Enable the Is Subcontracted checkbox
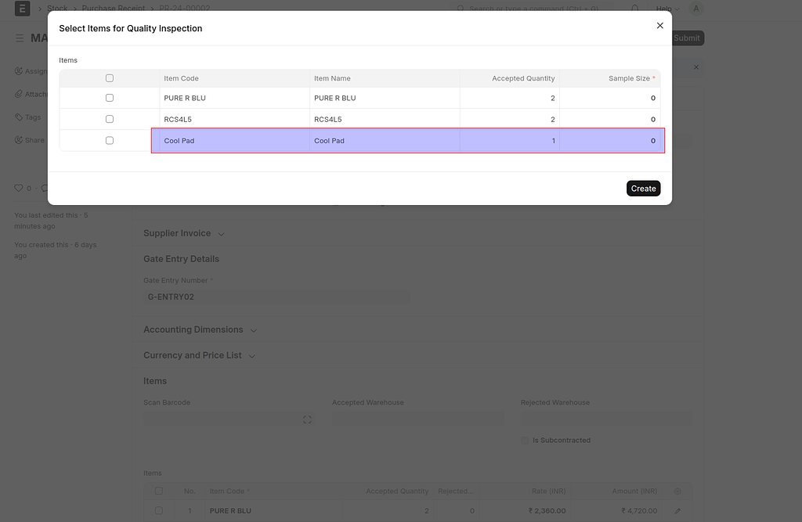Screen dimensions: 802x522 [525, 440]
